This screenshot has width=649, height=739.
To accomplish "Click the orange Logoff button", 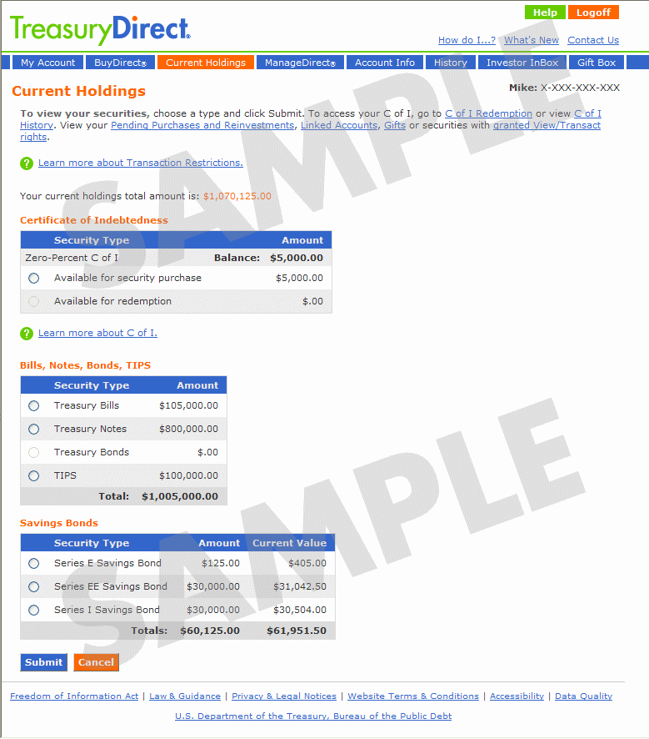I will (593, 13).
